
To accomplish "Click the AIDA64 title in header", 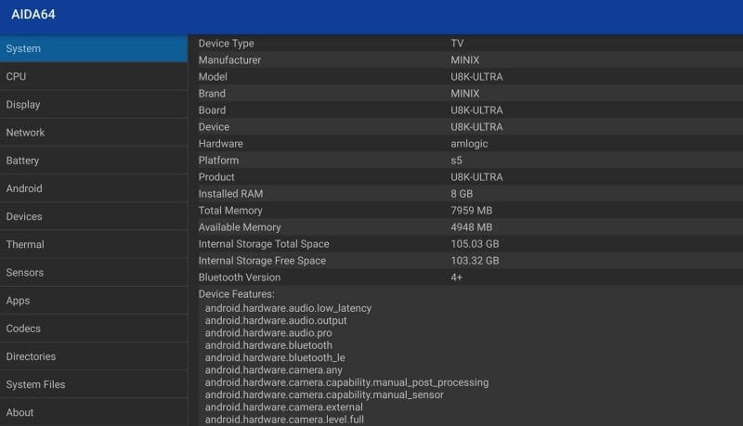I will coord(36,16).
